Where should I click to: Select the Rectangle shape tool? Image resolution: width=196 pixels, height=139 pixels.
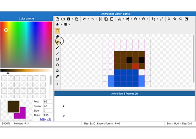57,59
